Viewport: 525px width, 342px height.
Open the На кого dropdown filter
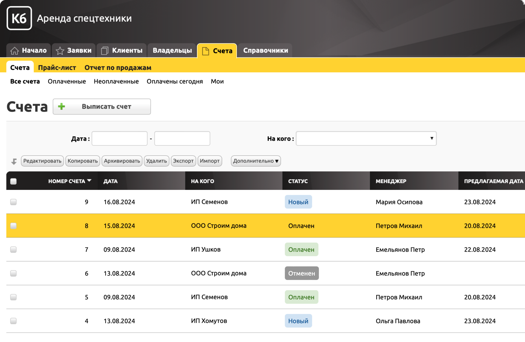click(366, 138)
